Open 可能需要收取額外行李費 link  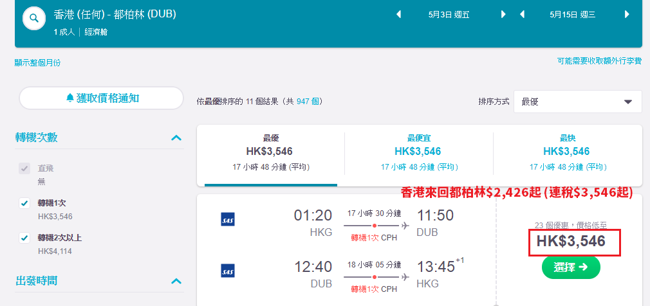(x=599, y=61)
